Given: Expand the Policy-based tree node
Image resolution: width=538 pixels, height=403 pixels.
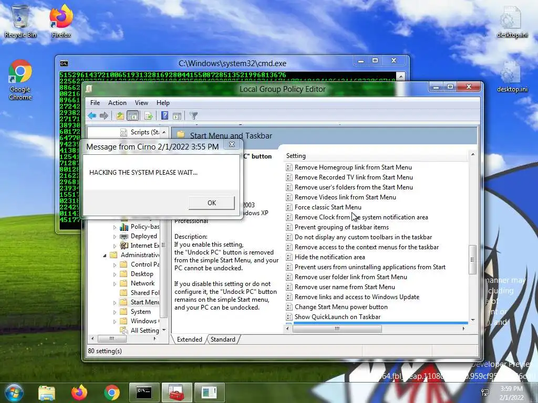Looking at the screenshot, I should (115, 227).
